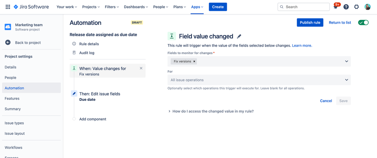This screenshot has width=377, height=158.
Task: Click Add component
Action: click(92, 119)
